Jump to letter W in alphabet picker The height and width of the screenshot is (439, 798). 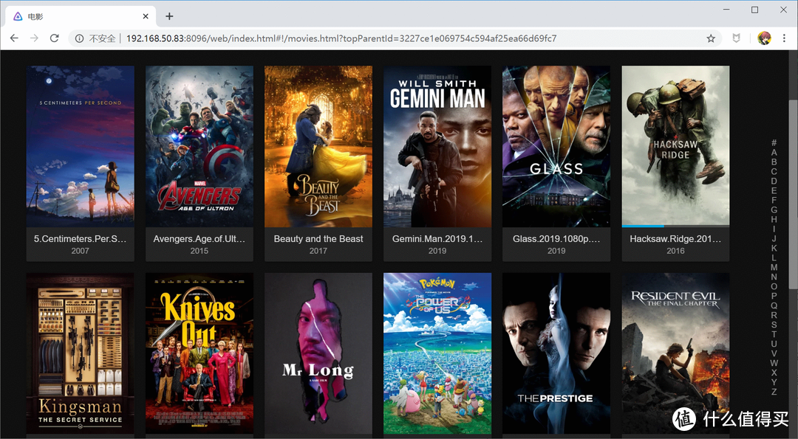point(774,363)
